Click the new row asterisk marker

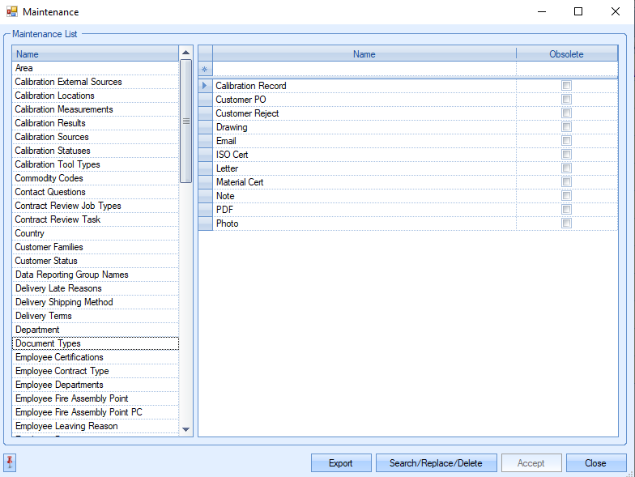(x=205, y=69)
